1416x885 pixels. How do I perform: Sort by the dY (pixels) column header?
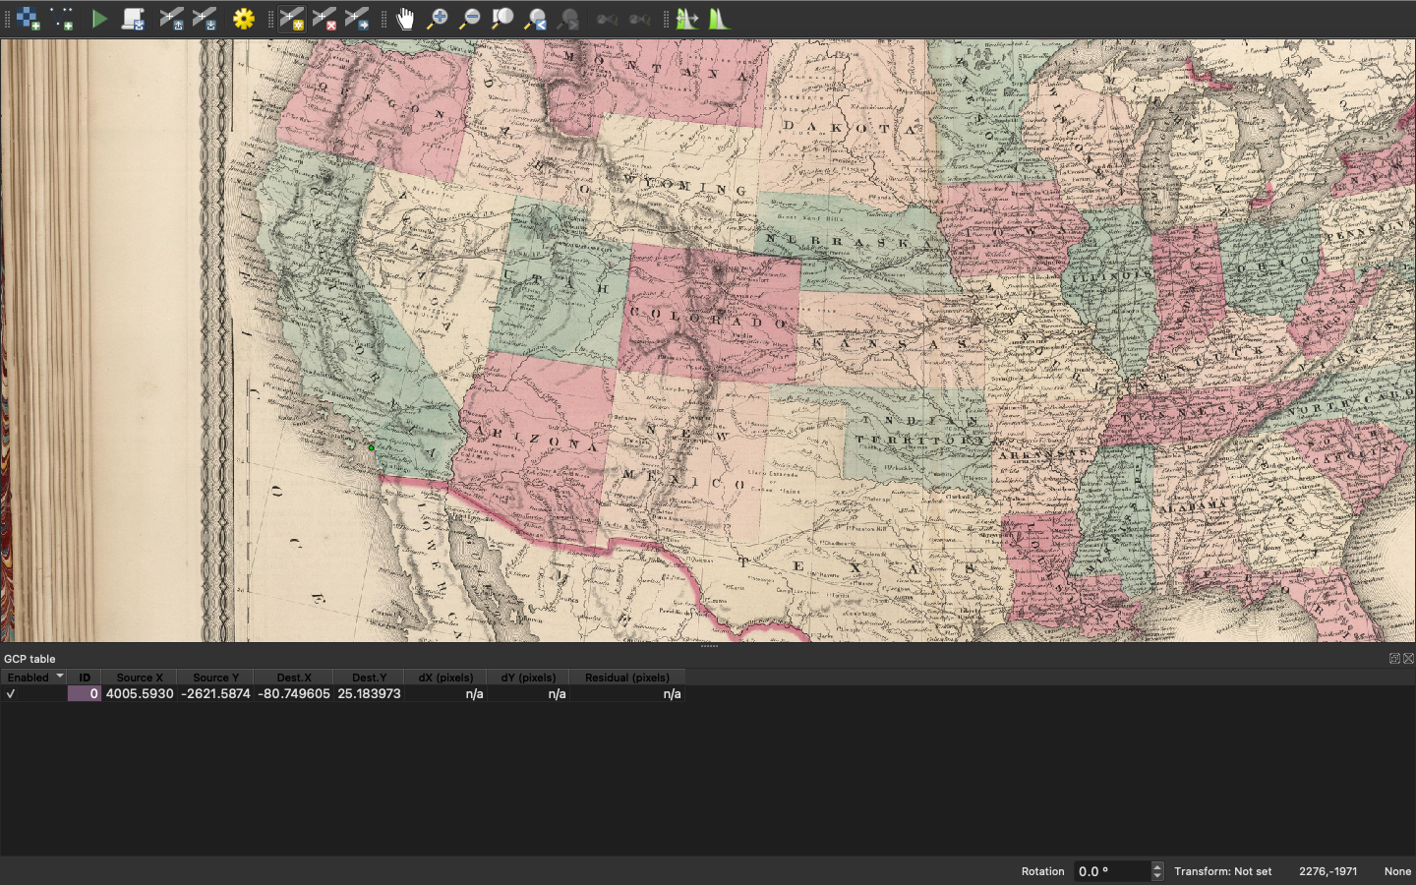pyautogui.click(x=528, y=678)
